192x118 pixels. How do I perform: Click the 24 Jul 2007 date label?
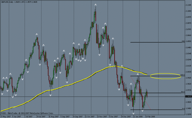pyautogui.click(x=41, y=116)
